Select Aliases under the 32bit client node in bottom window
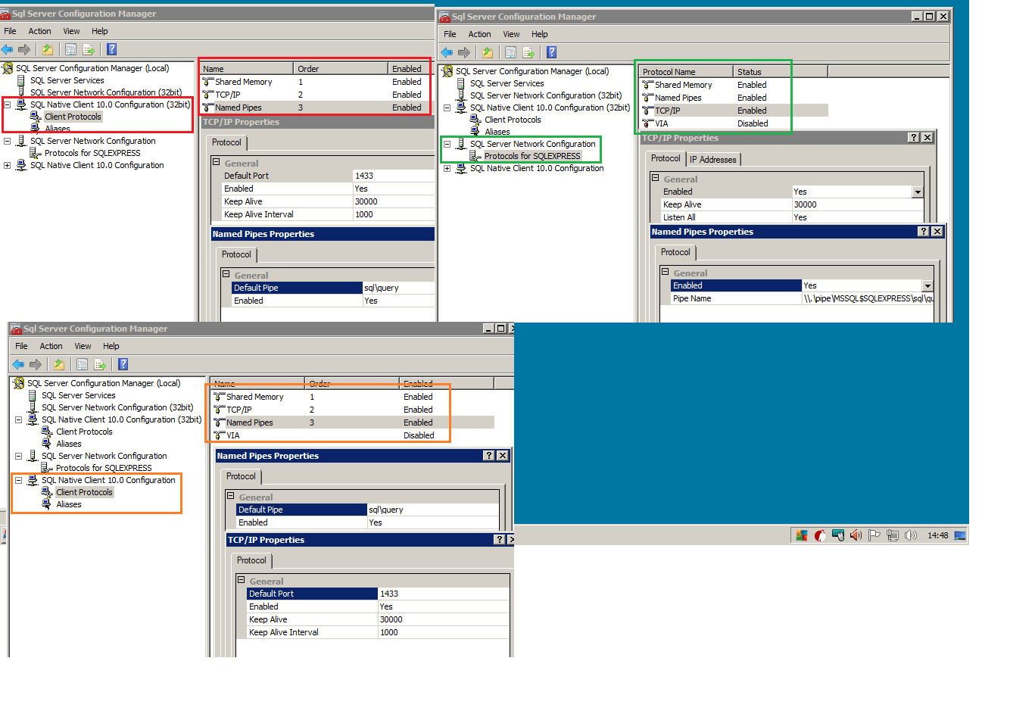This screenshot has height=714, width=1035. (69, 444)
